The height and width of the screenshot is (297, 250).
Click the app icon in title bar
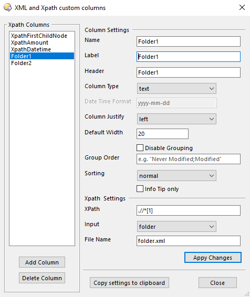pyautogui.click(x=7, y=7)
